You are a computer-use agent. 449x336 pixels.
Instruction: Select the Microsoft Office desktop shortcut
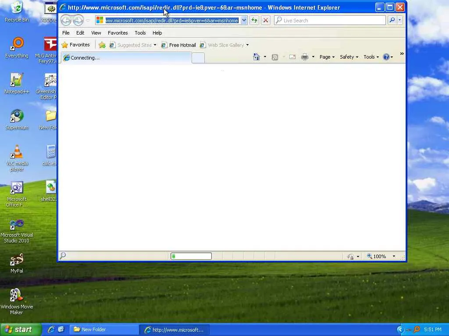(17, 194)
